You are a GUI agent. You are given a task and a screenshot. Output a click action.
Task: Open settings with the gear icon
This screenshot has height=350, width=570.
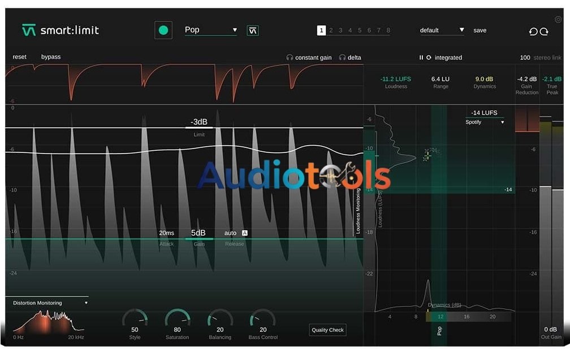(x=558, y=19)
